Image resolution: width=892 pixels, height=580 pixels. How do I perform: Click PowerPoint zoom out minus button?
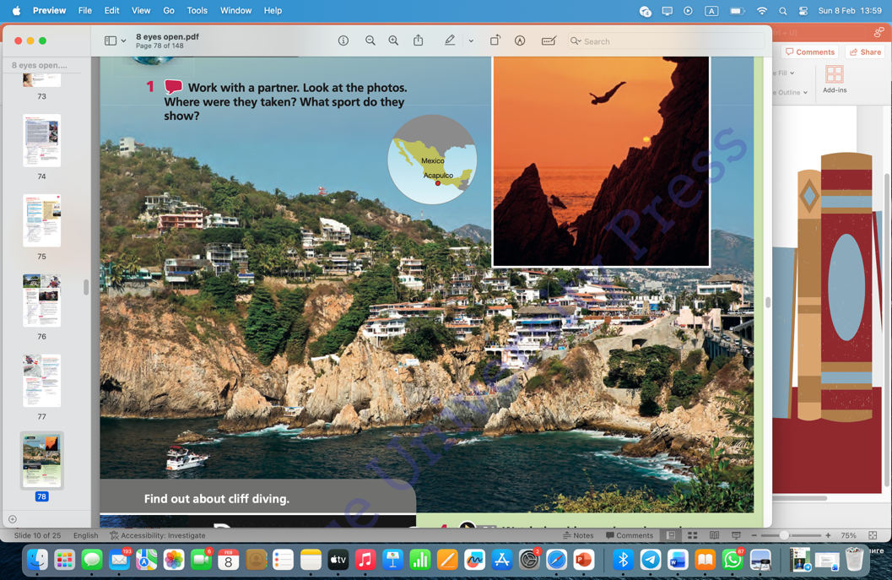pos(754,535)
